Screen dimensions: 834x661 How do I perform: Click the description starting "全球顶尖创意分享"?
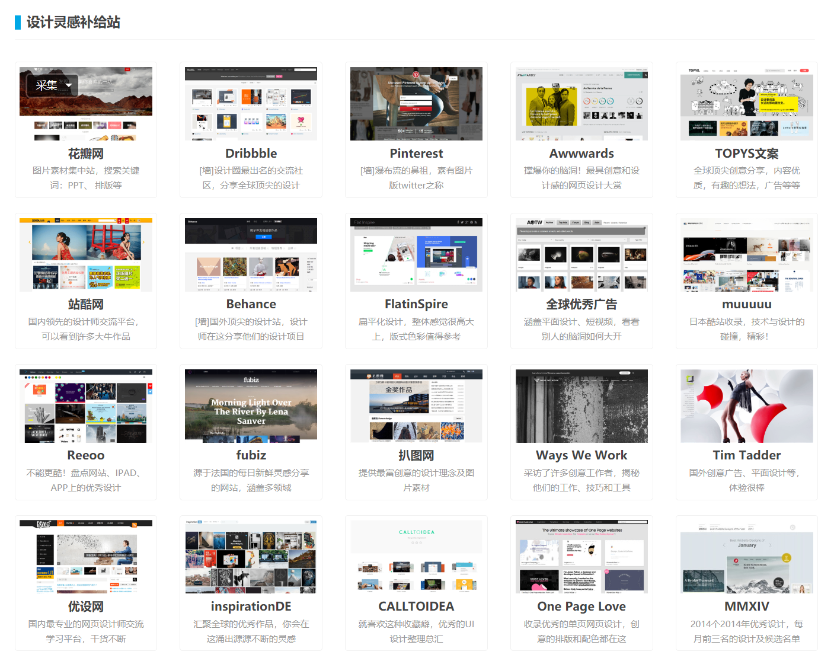747,178
